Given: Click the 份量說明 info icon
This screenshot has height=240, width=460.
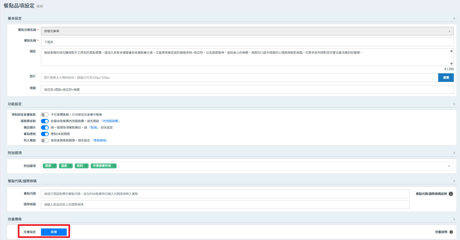Looking at the screenshot, I should (x=451, y=232).
